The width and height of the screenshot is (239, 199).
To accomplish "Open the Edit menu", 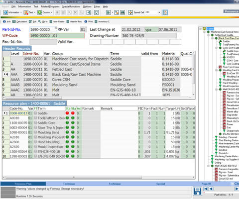I will click(13, 6).
